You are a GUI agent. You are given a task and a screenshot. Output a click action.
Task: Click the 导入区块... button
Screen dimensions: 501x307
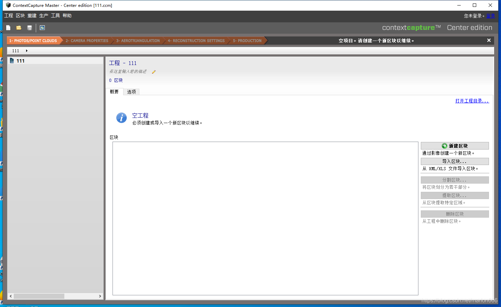[x=455, y=161]
